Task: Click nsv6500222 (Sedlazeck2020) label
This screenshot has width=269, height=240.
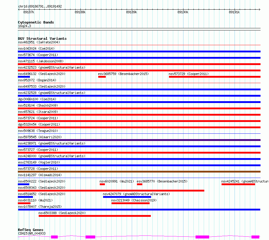Action: coord(42,181)
